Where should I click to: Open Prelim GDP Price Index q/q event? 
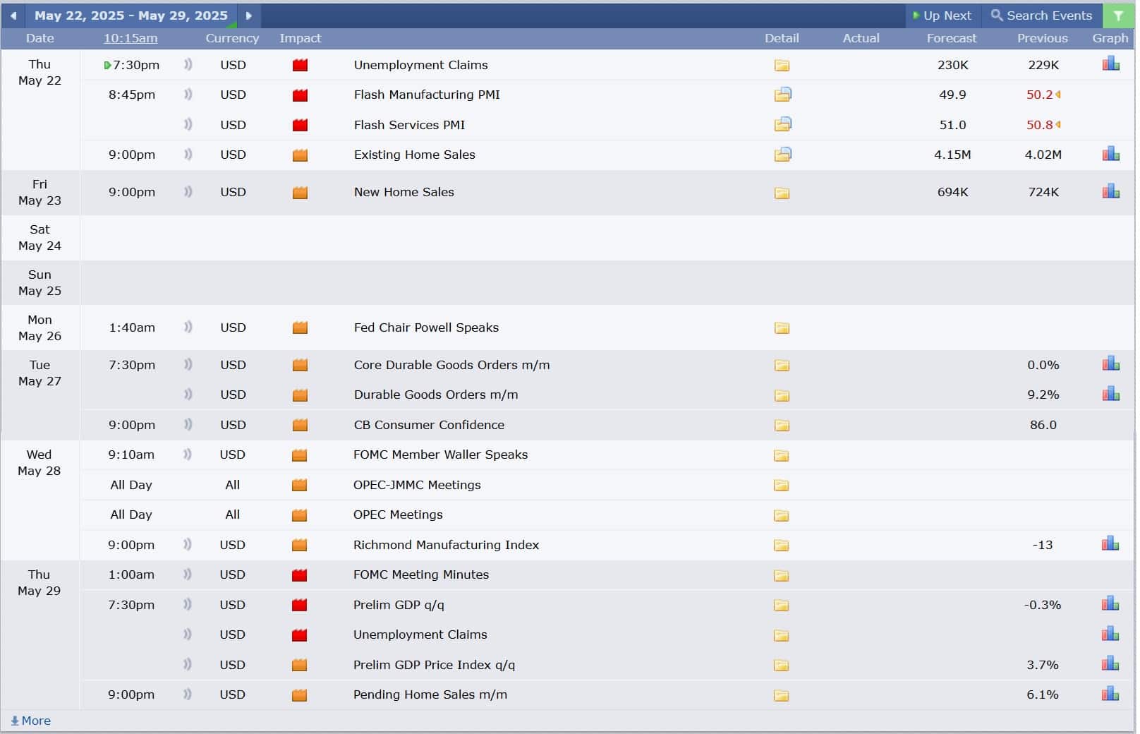[434, 665]
